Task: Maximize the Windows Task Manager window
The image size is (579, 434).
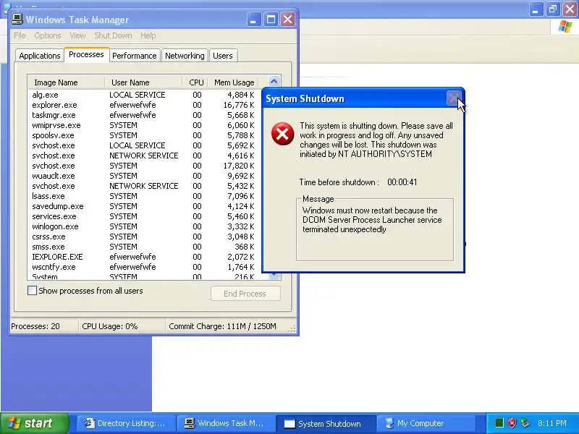Action: click(x=271, y=20)
